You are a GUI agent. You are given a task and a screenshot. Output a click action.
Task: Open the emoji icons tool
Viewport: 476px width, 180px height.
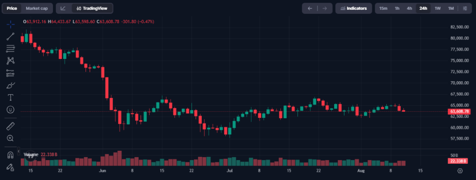click(x=10, y=109)
